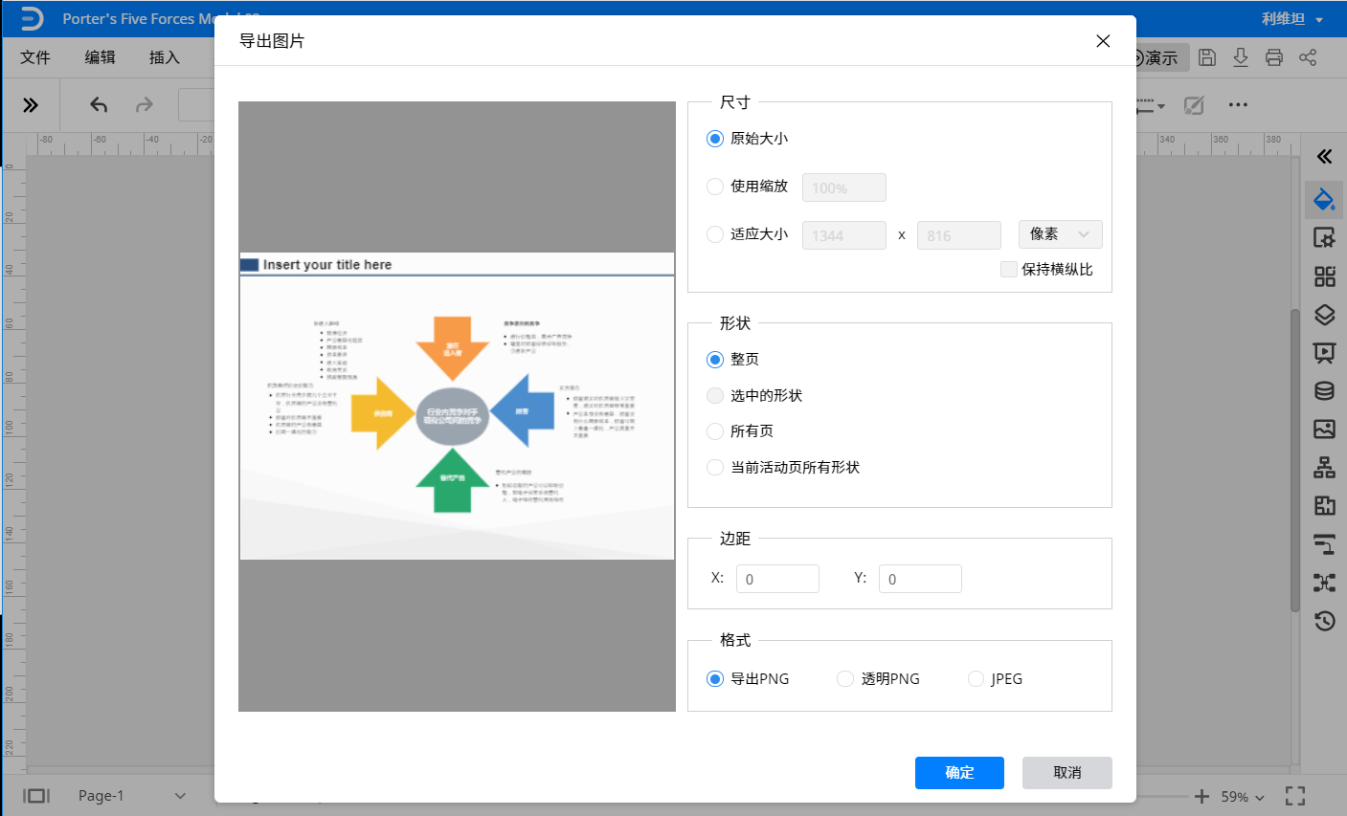Click the page view icon bottom-left
1347x816 pixels.
click(x=36, y=796)
